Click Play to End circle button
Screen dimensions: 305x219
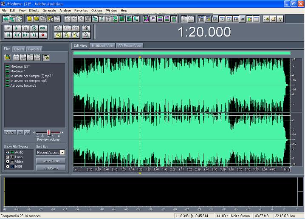pyautogui.click(x=34, y=28)
